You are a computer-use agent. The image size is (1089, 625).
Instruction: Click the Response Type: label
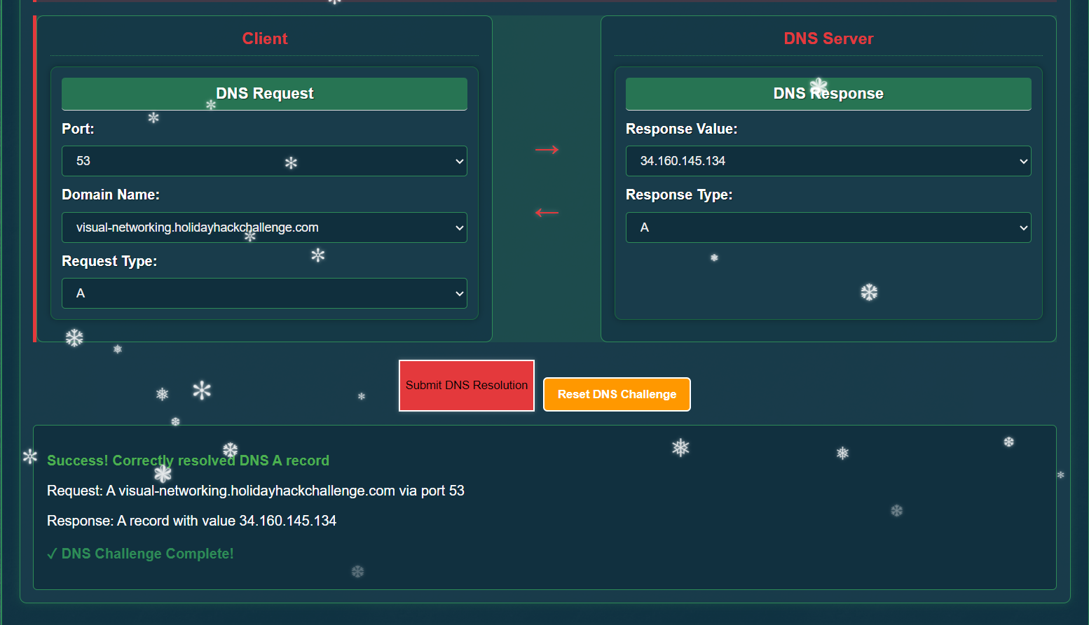pos(679,195)
